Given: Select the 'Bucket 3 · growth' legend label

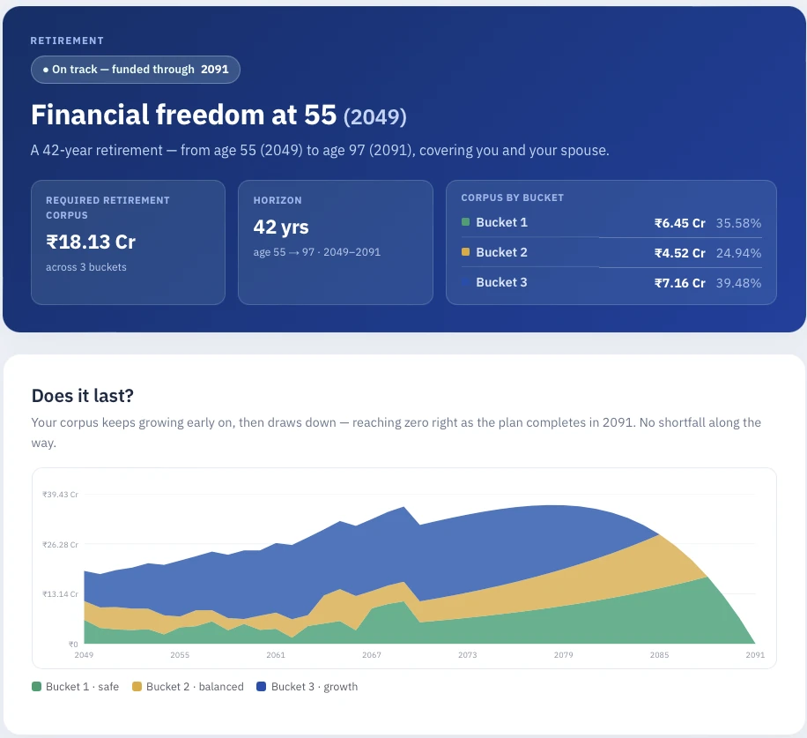Looking at the screenshot, I should pyautogui.click(x=315, y=687).
